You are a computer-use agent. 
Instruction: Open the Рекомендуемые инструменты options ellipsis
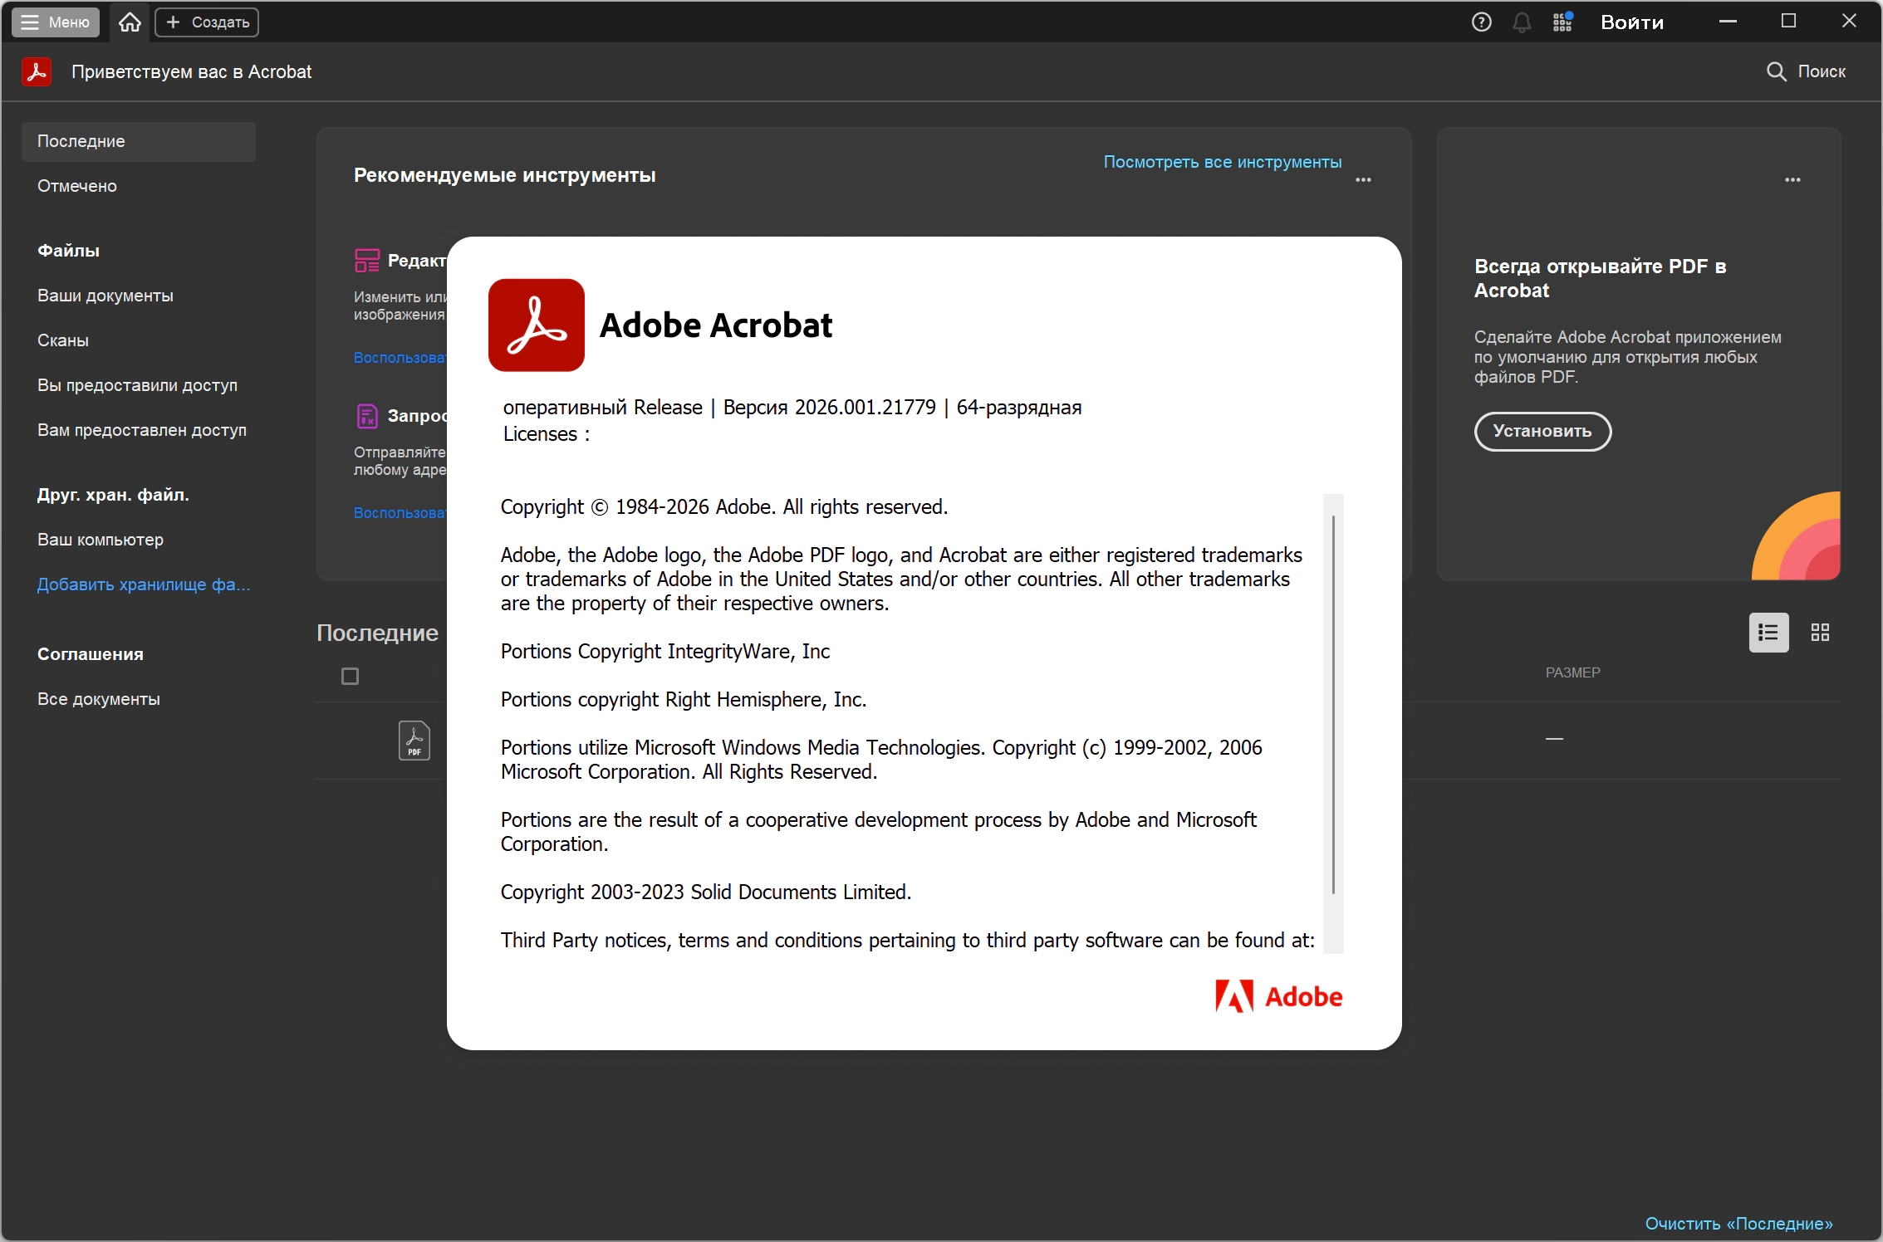click(1363, 179)
